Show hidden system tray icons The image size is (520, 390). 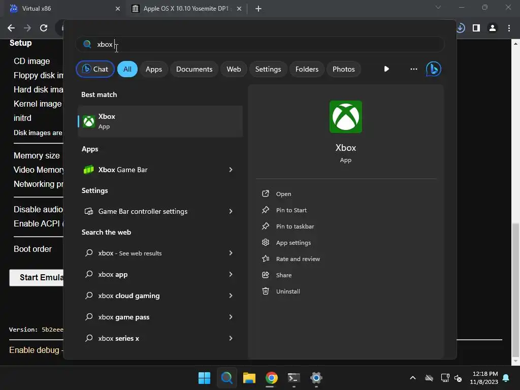(413, 378)
